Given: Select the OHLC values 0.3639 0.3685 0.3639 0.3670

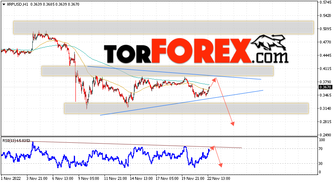Looking at the screenshot, I should pos(55,4).
